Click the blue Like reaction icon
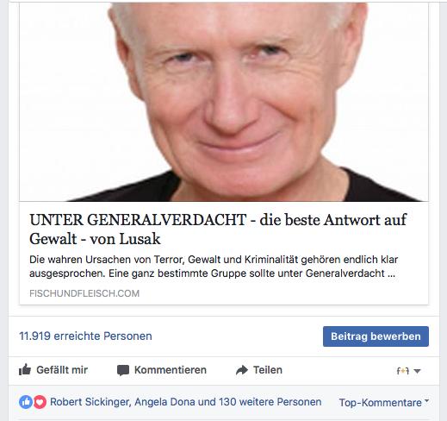The height and width of the screenshot is (421, 447). [x=26, y=402]
